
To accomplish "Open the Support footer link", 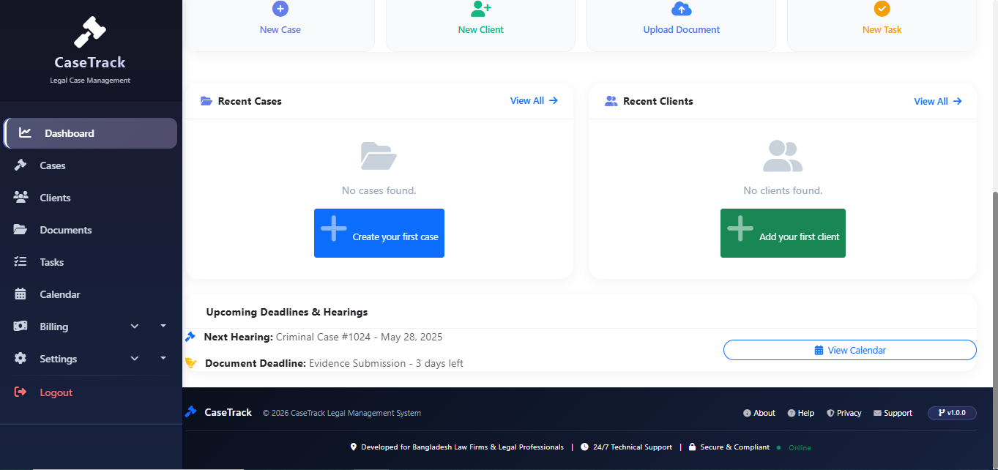I will coord(893,413).
